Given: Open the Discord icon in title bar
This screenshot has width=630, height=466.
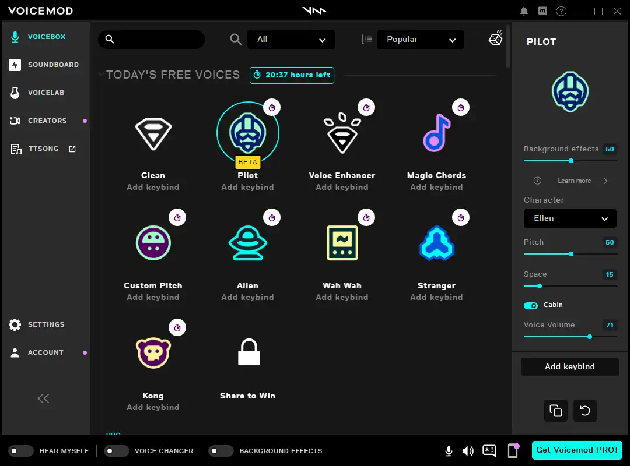Looking at the screenshot, I should pyautogui.click(x=542, y=11).
